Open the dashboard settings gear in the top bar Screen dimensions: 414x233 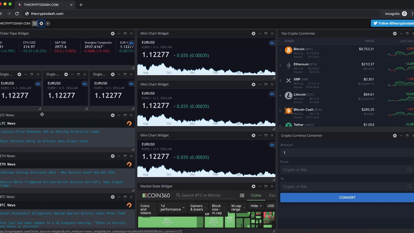point(41,23)
